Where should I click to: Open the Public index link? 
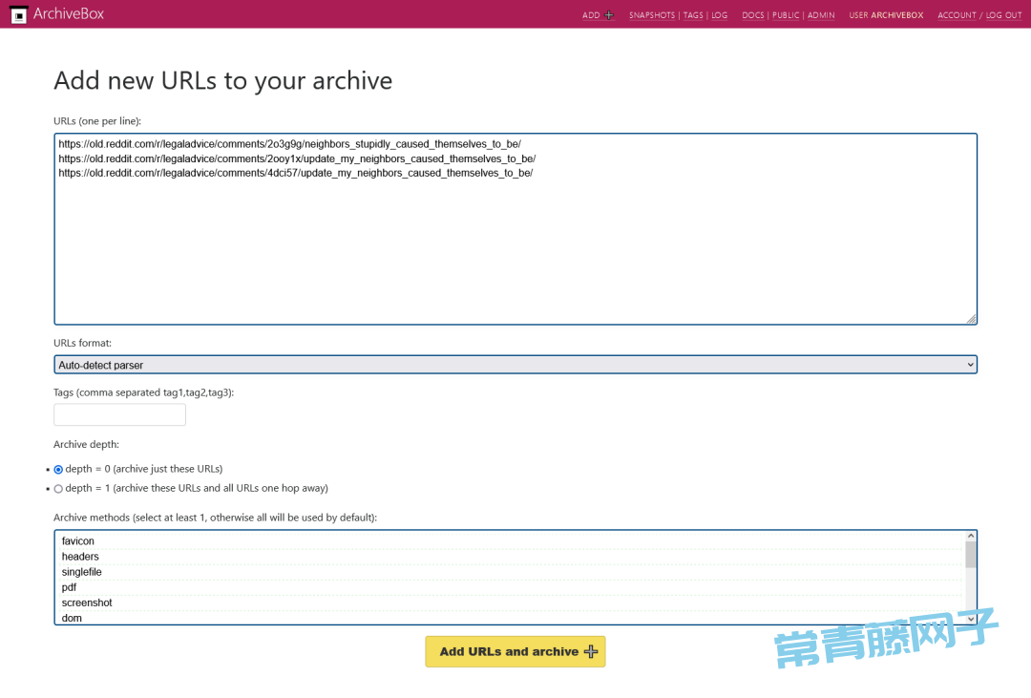[786, 15]
